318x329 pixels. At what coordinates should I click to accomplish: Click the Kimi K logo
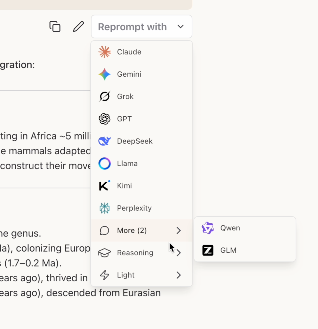(104, 186)
